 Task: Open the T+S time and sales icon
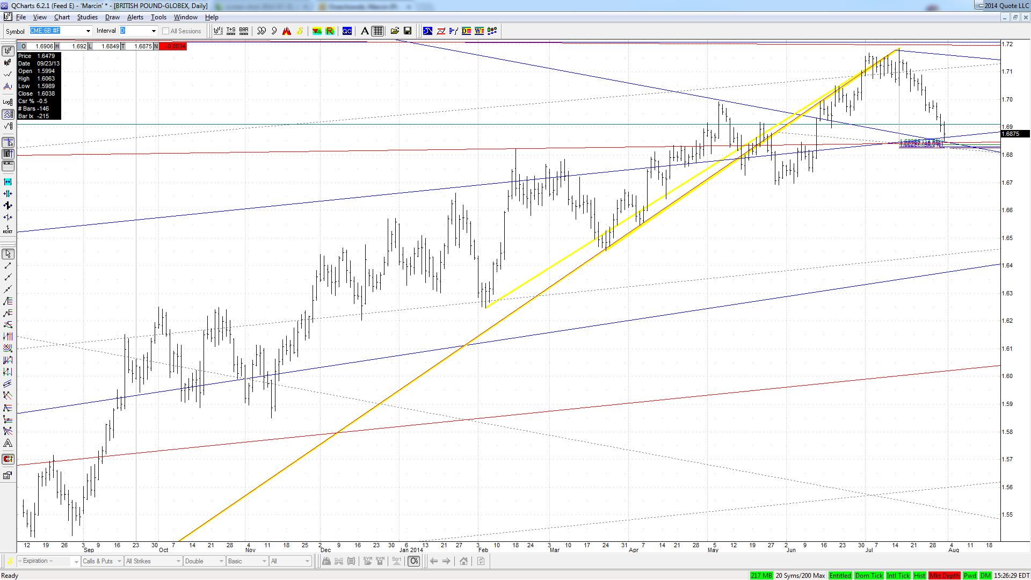click(231, 31)
